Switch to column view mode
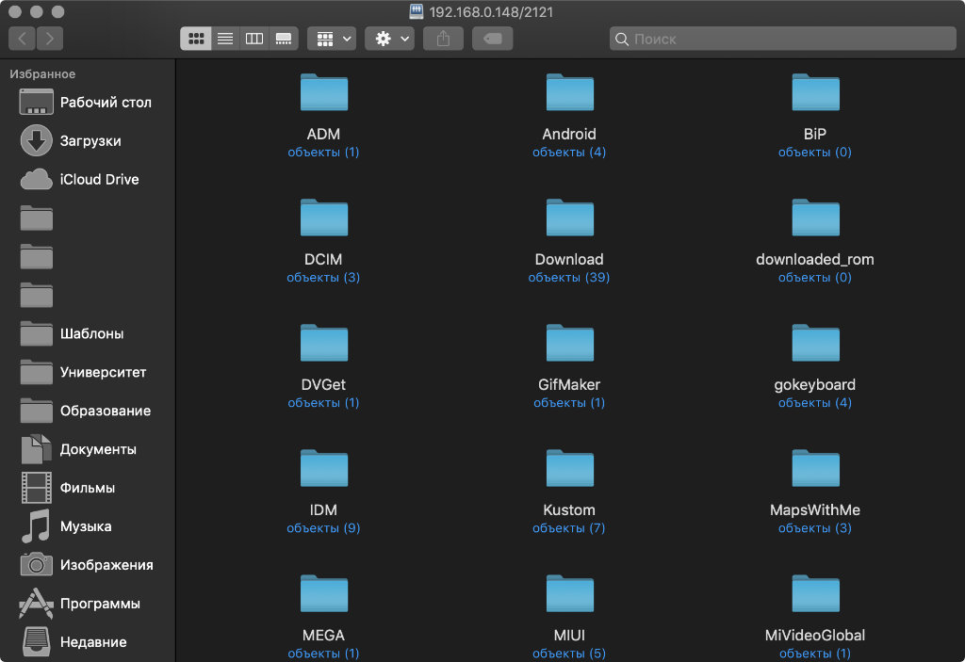 coord(254,39)
